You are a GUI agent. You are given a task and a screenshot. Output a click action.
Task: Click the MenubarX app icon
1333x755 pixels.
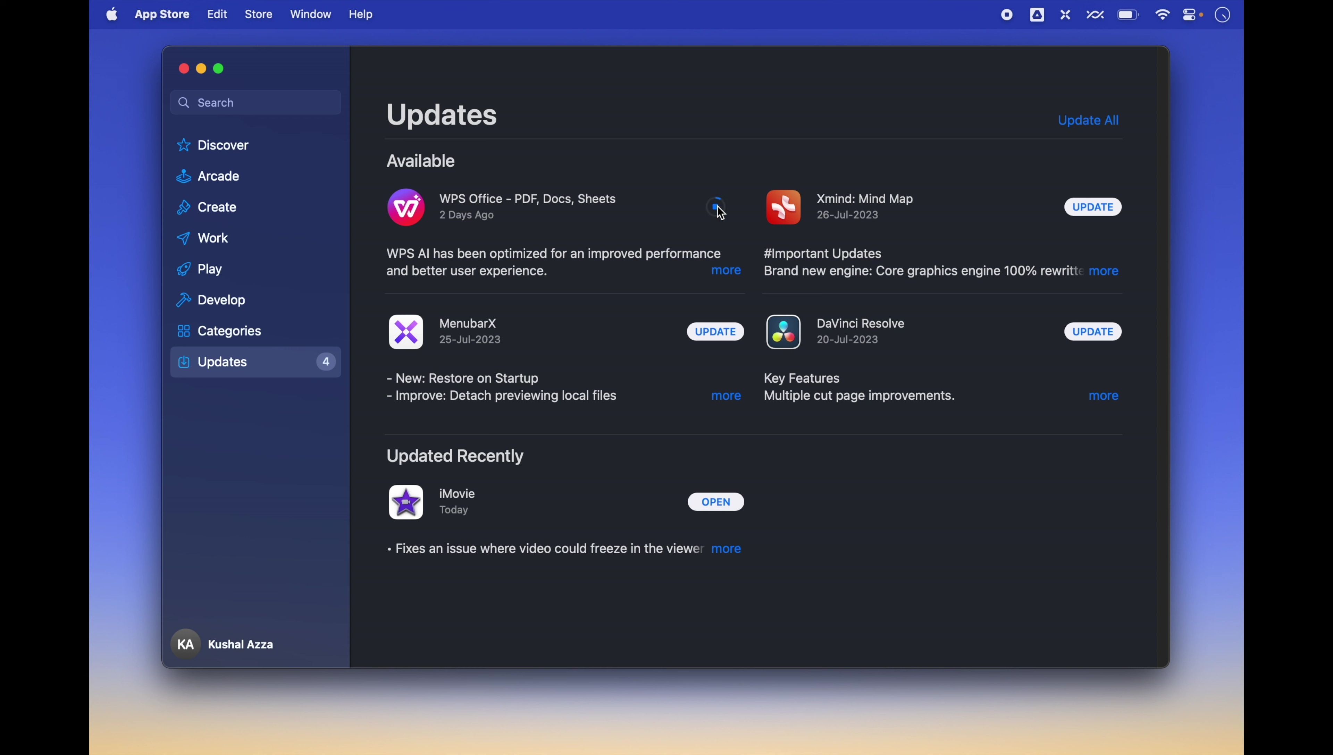point(405,332)
